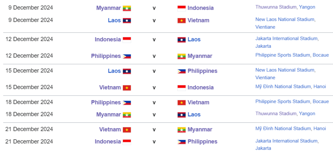Click Indonesia team link on 21 December
Screen dimensions: 333x153
pos(108,141)
